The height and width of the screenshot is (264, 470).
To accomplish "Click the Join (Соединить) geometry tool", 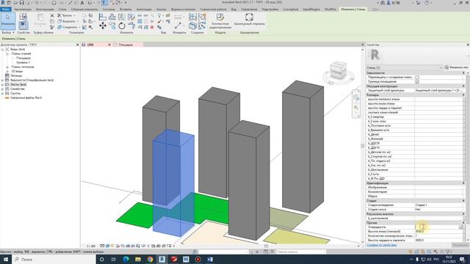I will point(68,27).
